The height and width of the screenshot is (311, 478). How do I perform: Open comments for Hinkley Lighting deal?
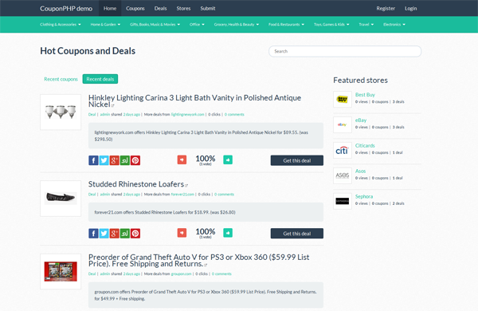[x=234, y=115]
